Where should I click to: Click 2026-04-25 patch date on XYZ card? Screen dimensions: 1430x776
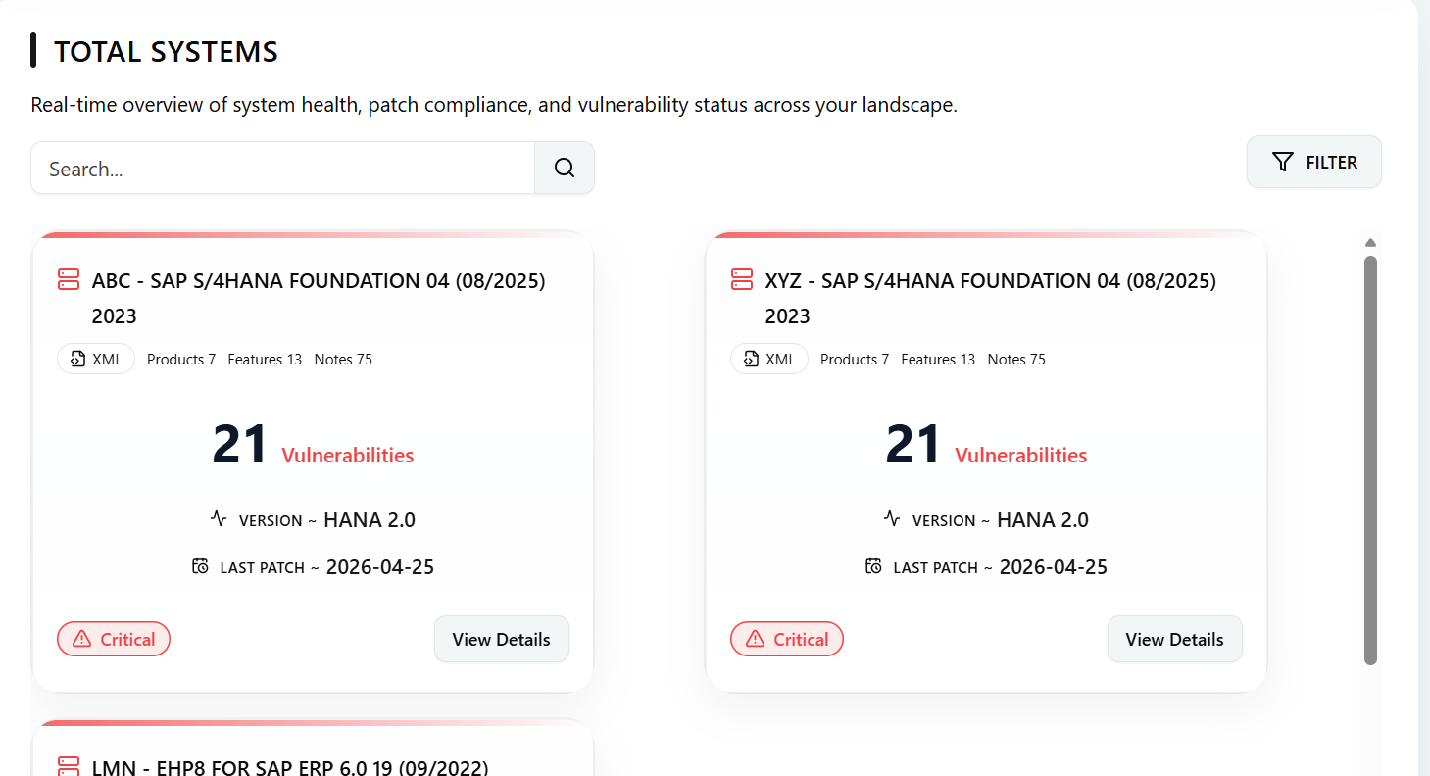tap(1054, 566)
